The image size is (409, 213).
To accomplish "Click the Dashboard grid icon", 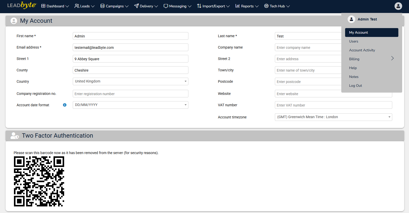I will point(43,6).
